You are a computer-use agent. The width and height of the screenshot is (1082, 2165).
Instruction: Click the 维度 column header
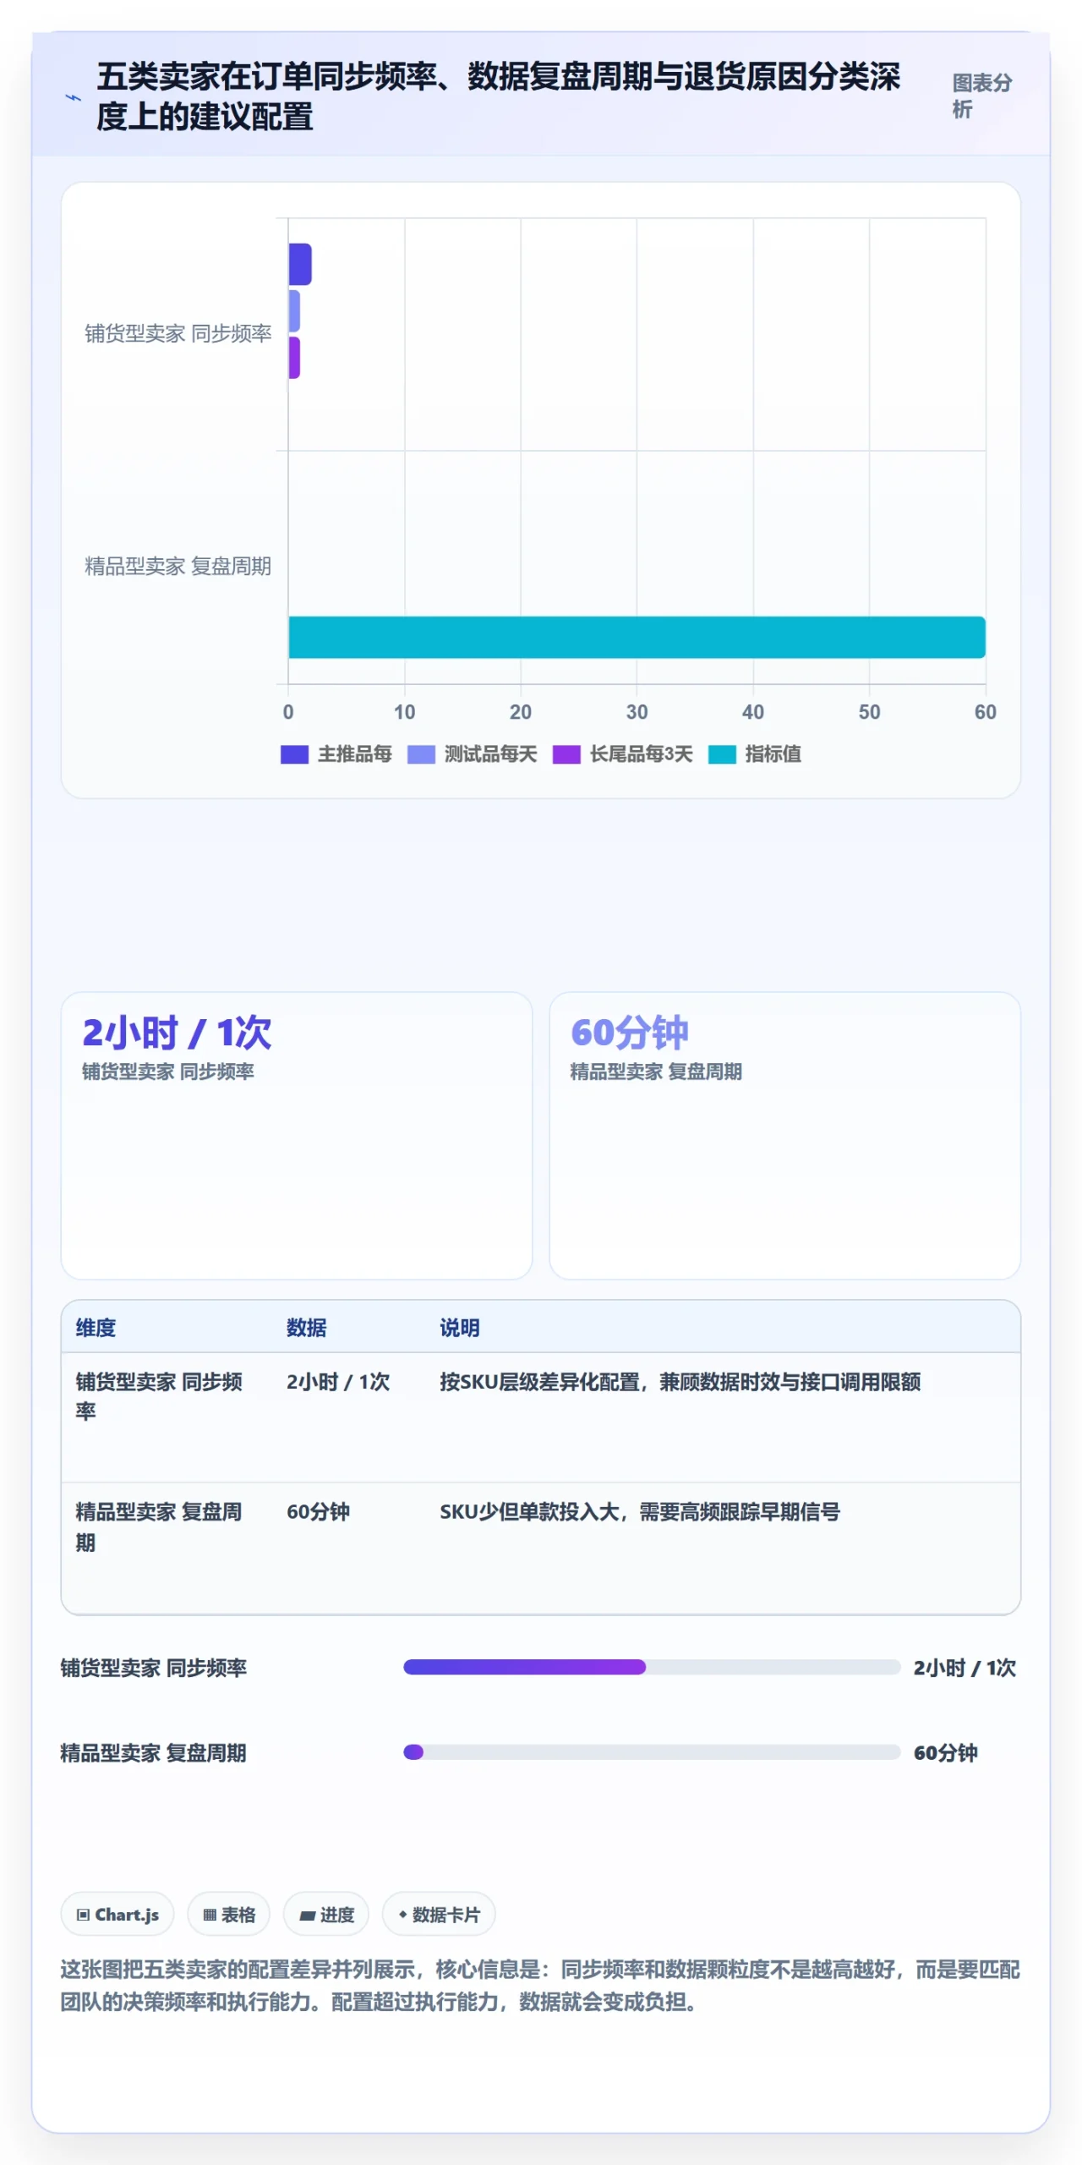pos(96,1328)
